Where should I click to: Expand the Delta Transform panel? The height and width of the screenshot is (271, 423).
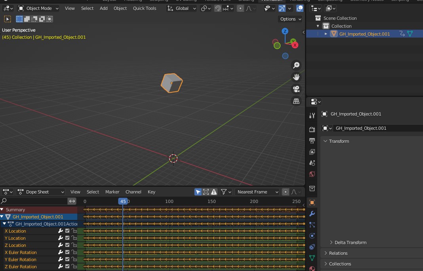tap(350, 243)
